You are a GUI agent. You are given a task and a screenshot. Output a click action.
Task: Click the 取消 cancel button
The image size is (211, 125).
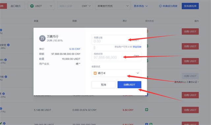click(x=104, y=85)
